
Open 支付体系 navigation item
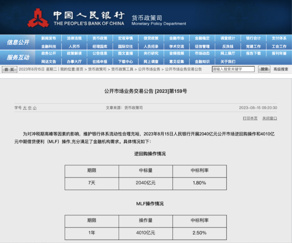(x=279, y=38)
